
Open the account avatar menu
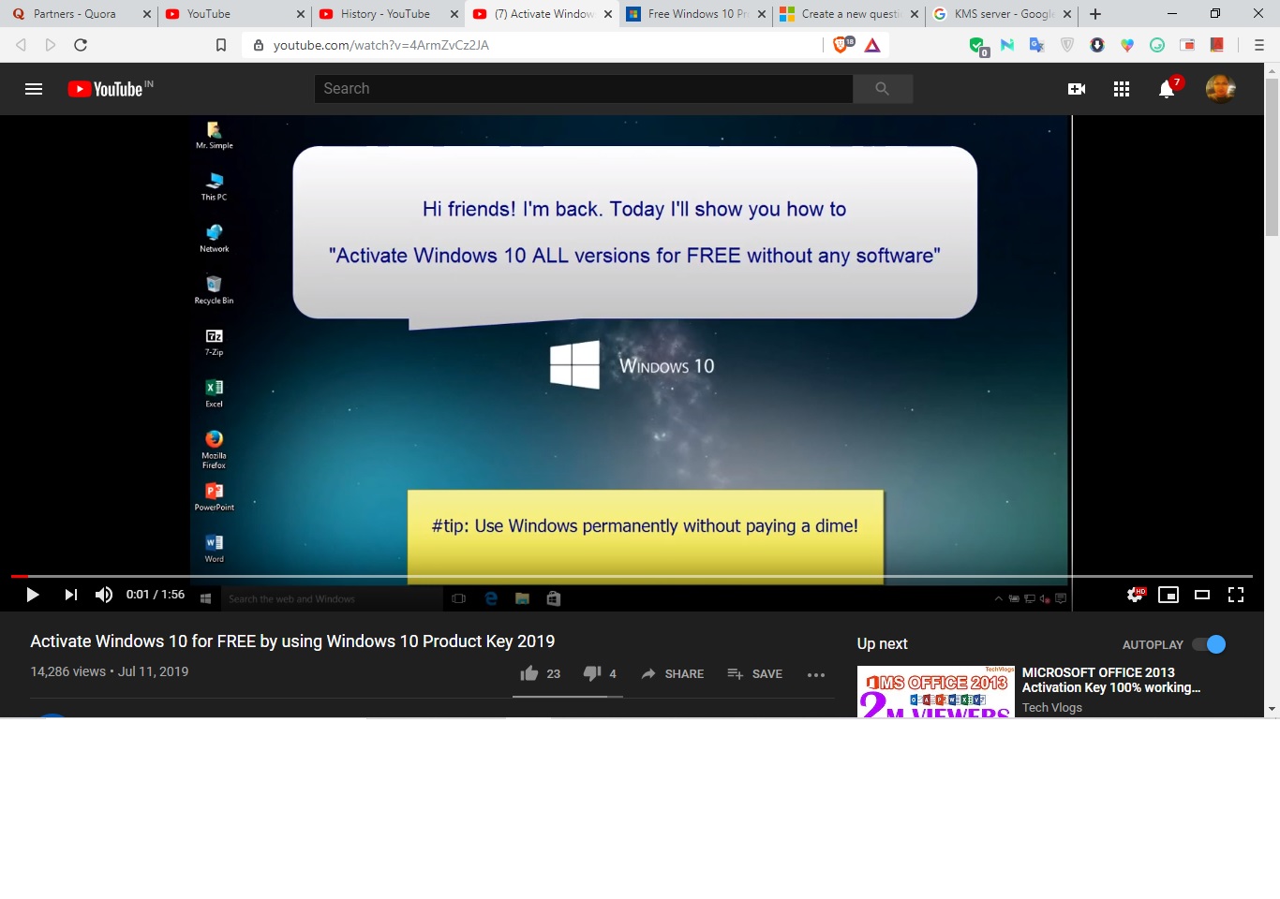(1220, 89)
